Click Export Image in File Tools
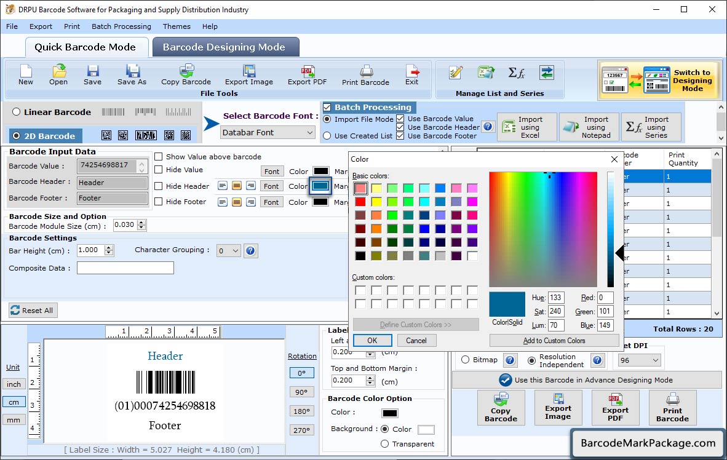Image resolution: width=727 pixels, height=460 pixels. (249, 75)
